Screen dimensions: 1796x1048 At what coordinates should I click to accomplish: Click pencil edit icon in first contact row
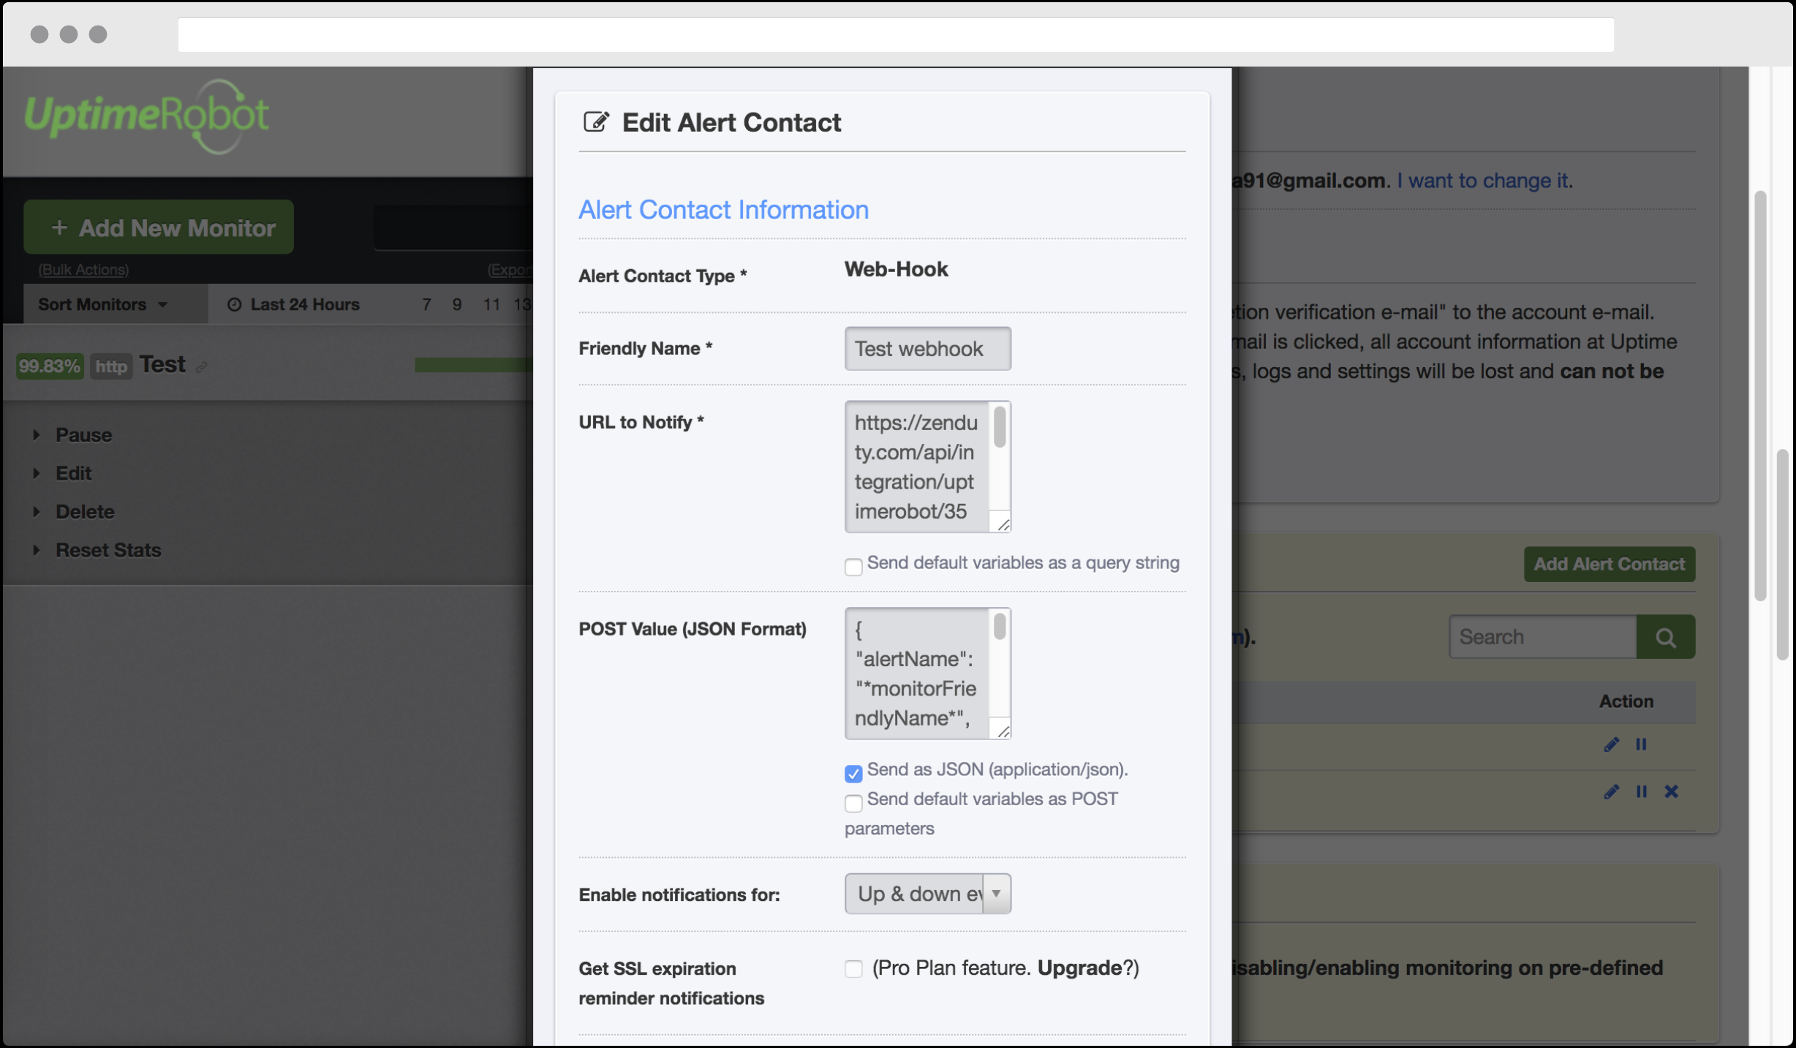click(x=1611, y=744)
